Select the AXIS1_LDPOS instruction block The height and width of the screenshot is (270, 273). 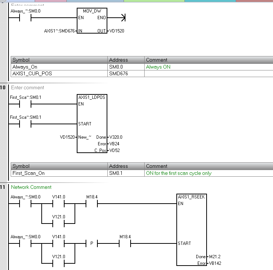[92, 124]
